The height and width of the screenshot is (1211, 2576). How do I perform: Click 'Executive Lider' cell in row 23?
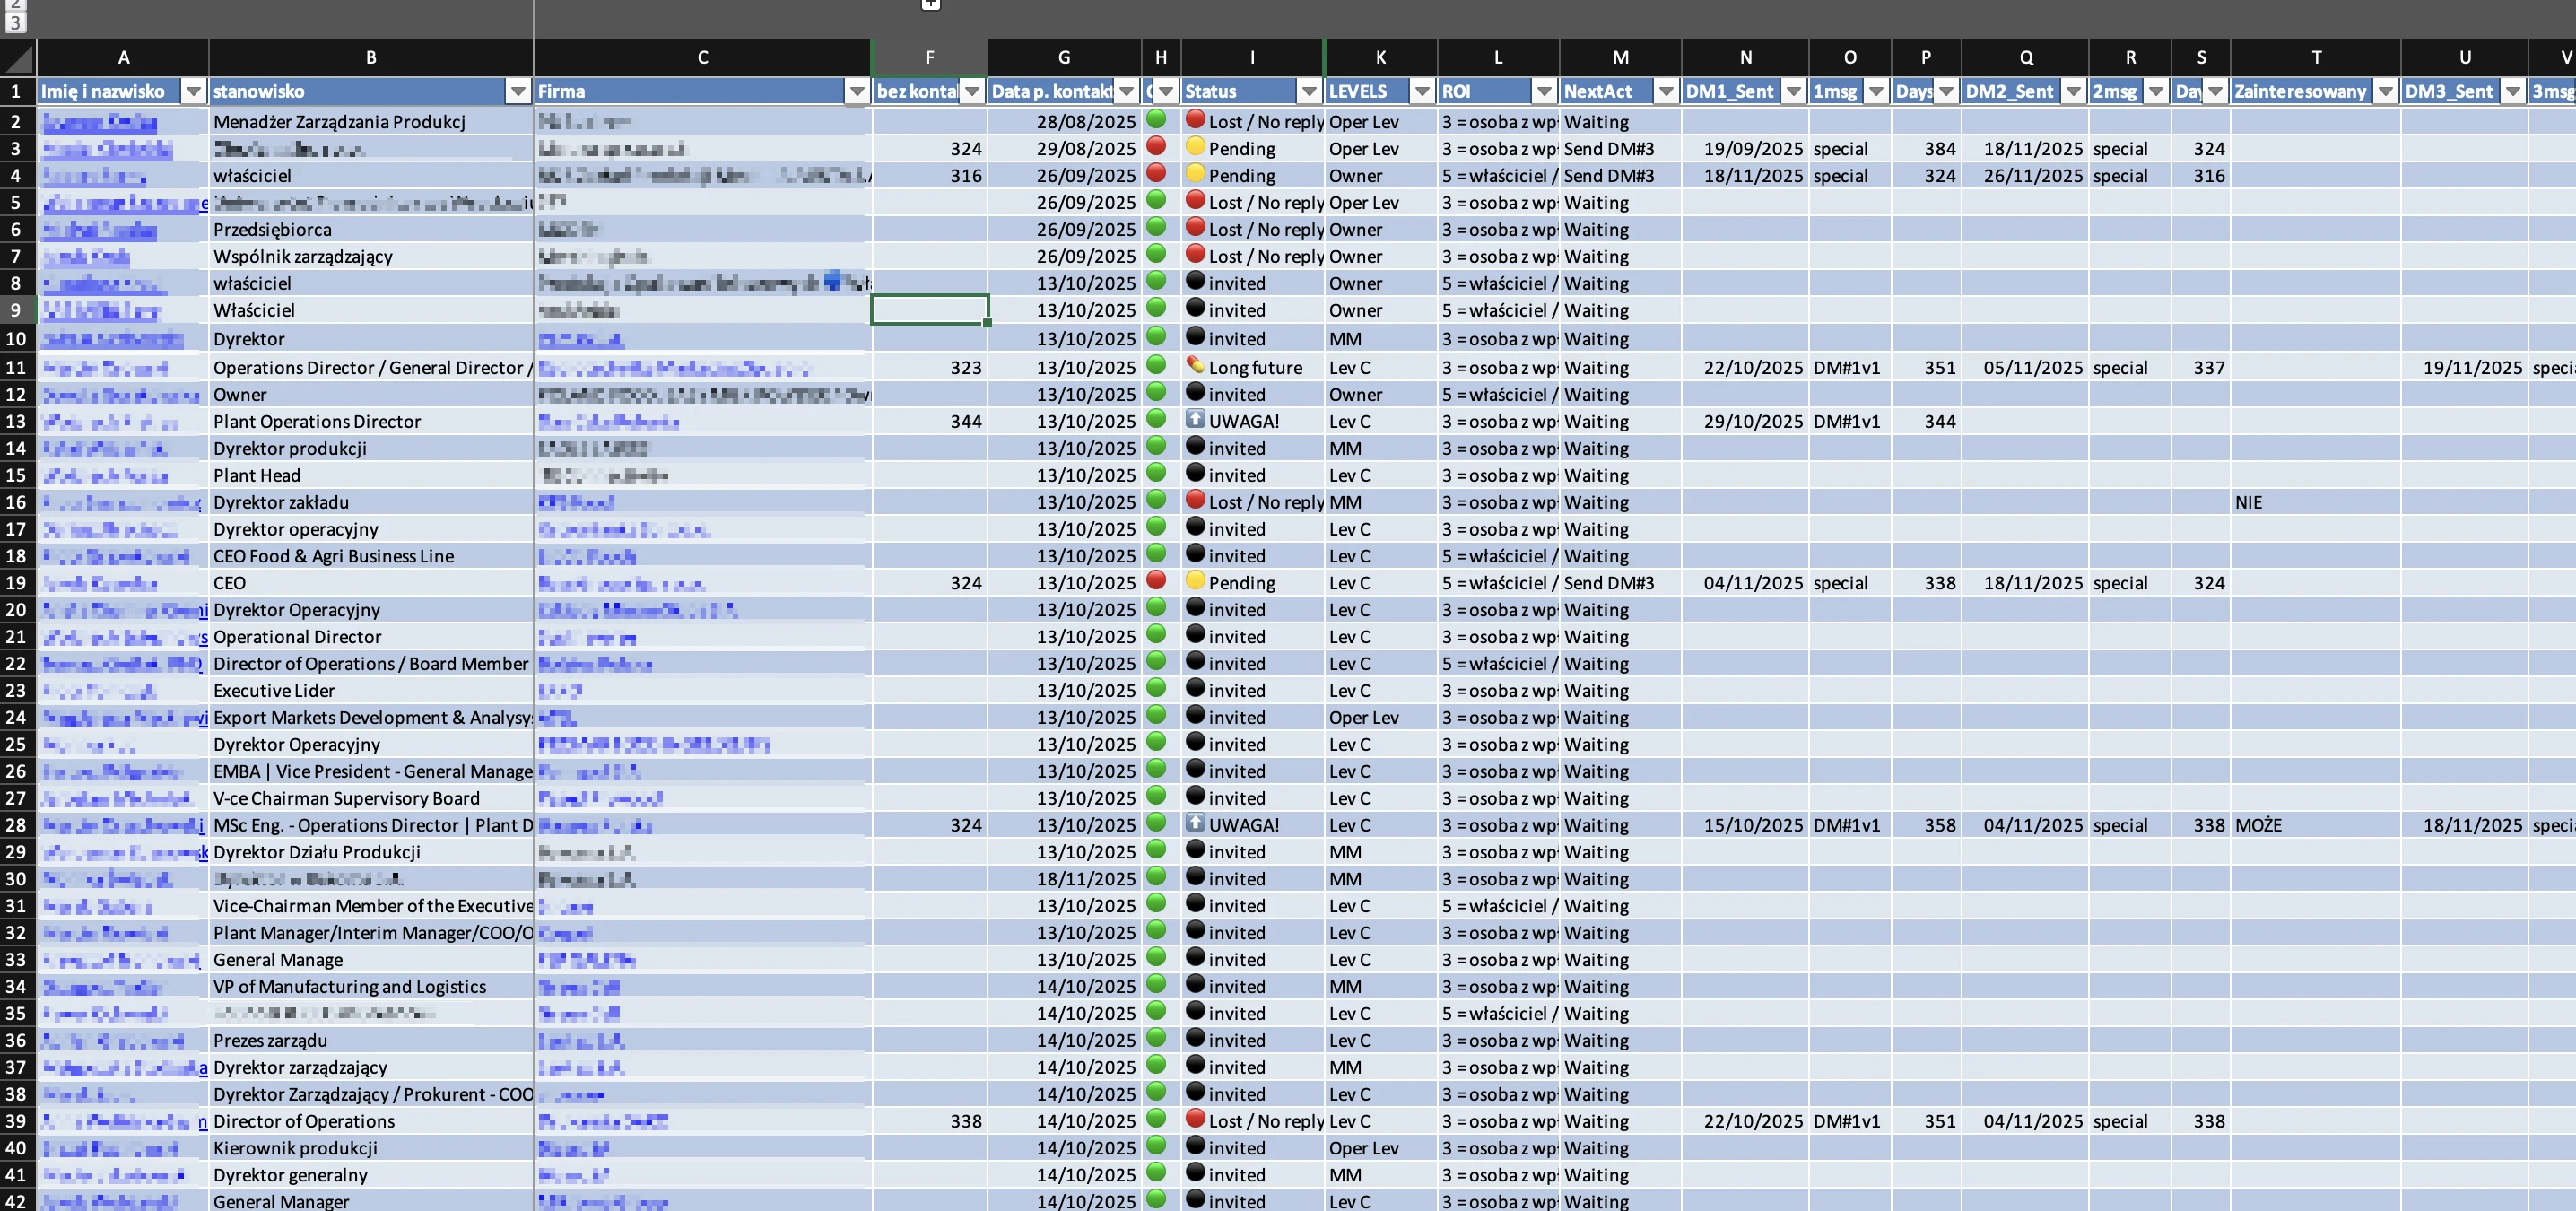[x=371, y=691]
